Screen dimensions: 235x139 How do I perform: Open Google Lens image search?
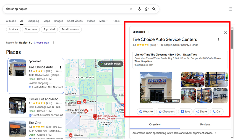[x=147, y=9]
